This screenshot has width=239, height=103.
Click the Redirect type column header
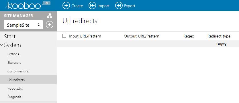tap(219, 36)
